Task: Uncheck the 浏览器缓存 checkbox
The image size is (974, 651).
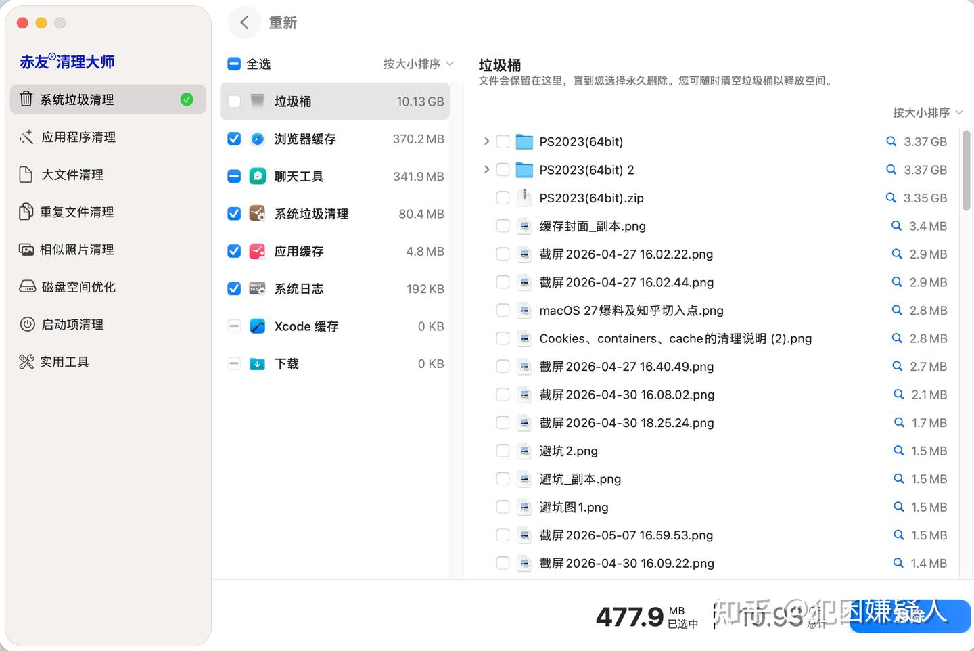Action: click(x=234, y=139)
